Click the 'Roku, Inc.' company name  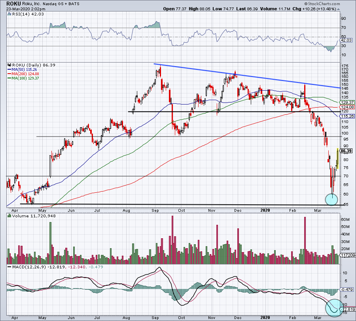pyautogui.click(x=32, y=4)
